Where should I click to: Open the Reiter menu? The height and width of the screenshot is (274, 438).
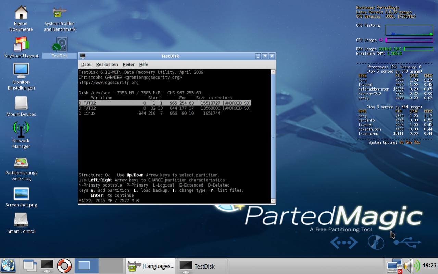(128, 64)
